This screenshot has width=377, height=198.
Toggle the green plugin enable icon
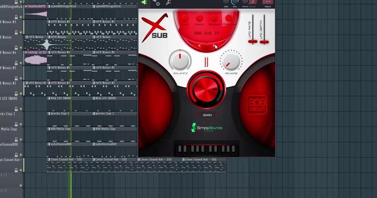pos(144,3)
